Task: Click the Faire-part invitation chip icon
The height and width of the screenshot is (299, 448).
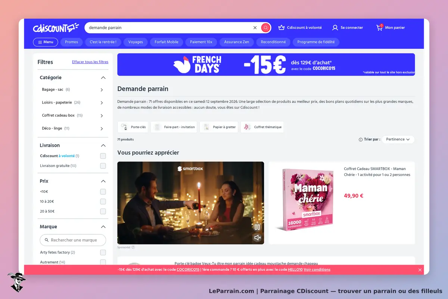Action: coord(158,127)
